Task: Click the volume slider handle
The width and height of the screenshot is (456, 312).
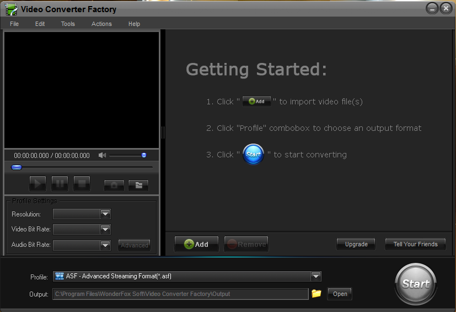Action: pos(144,155)
